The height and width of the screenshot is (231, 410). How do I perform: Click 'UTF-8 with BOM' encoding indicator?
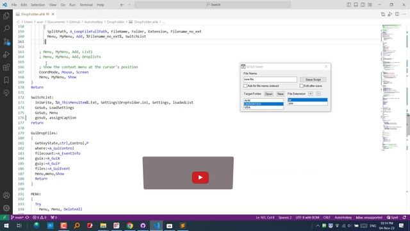click(307, 218)
